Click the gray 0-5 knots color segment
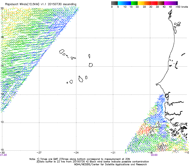The height and width of the screenshot is (166, 189). click(x=114, y=3)
